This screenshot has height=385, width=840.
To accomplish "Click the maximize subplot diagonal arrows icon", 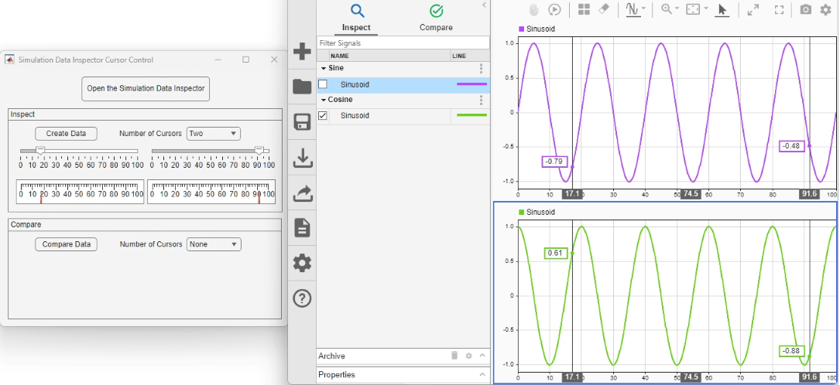I will (x=753, y=9).
